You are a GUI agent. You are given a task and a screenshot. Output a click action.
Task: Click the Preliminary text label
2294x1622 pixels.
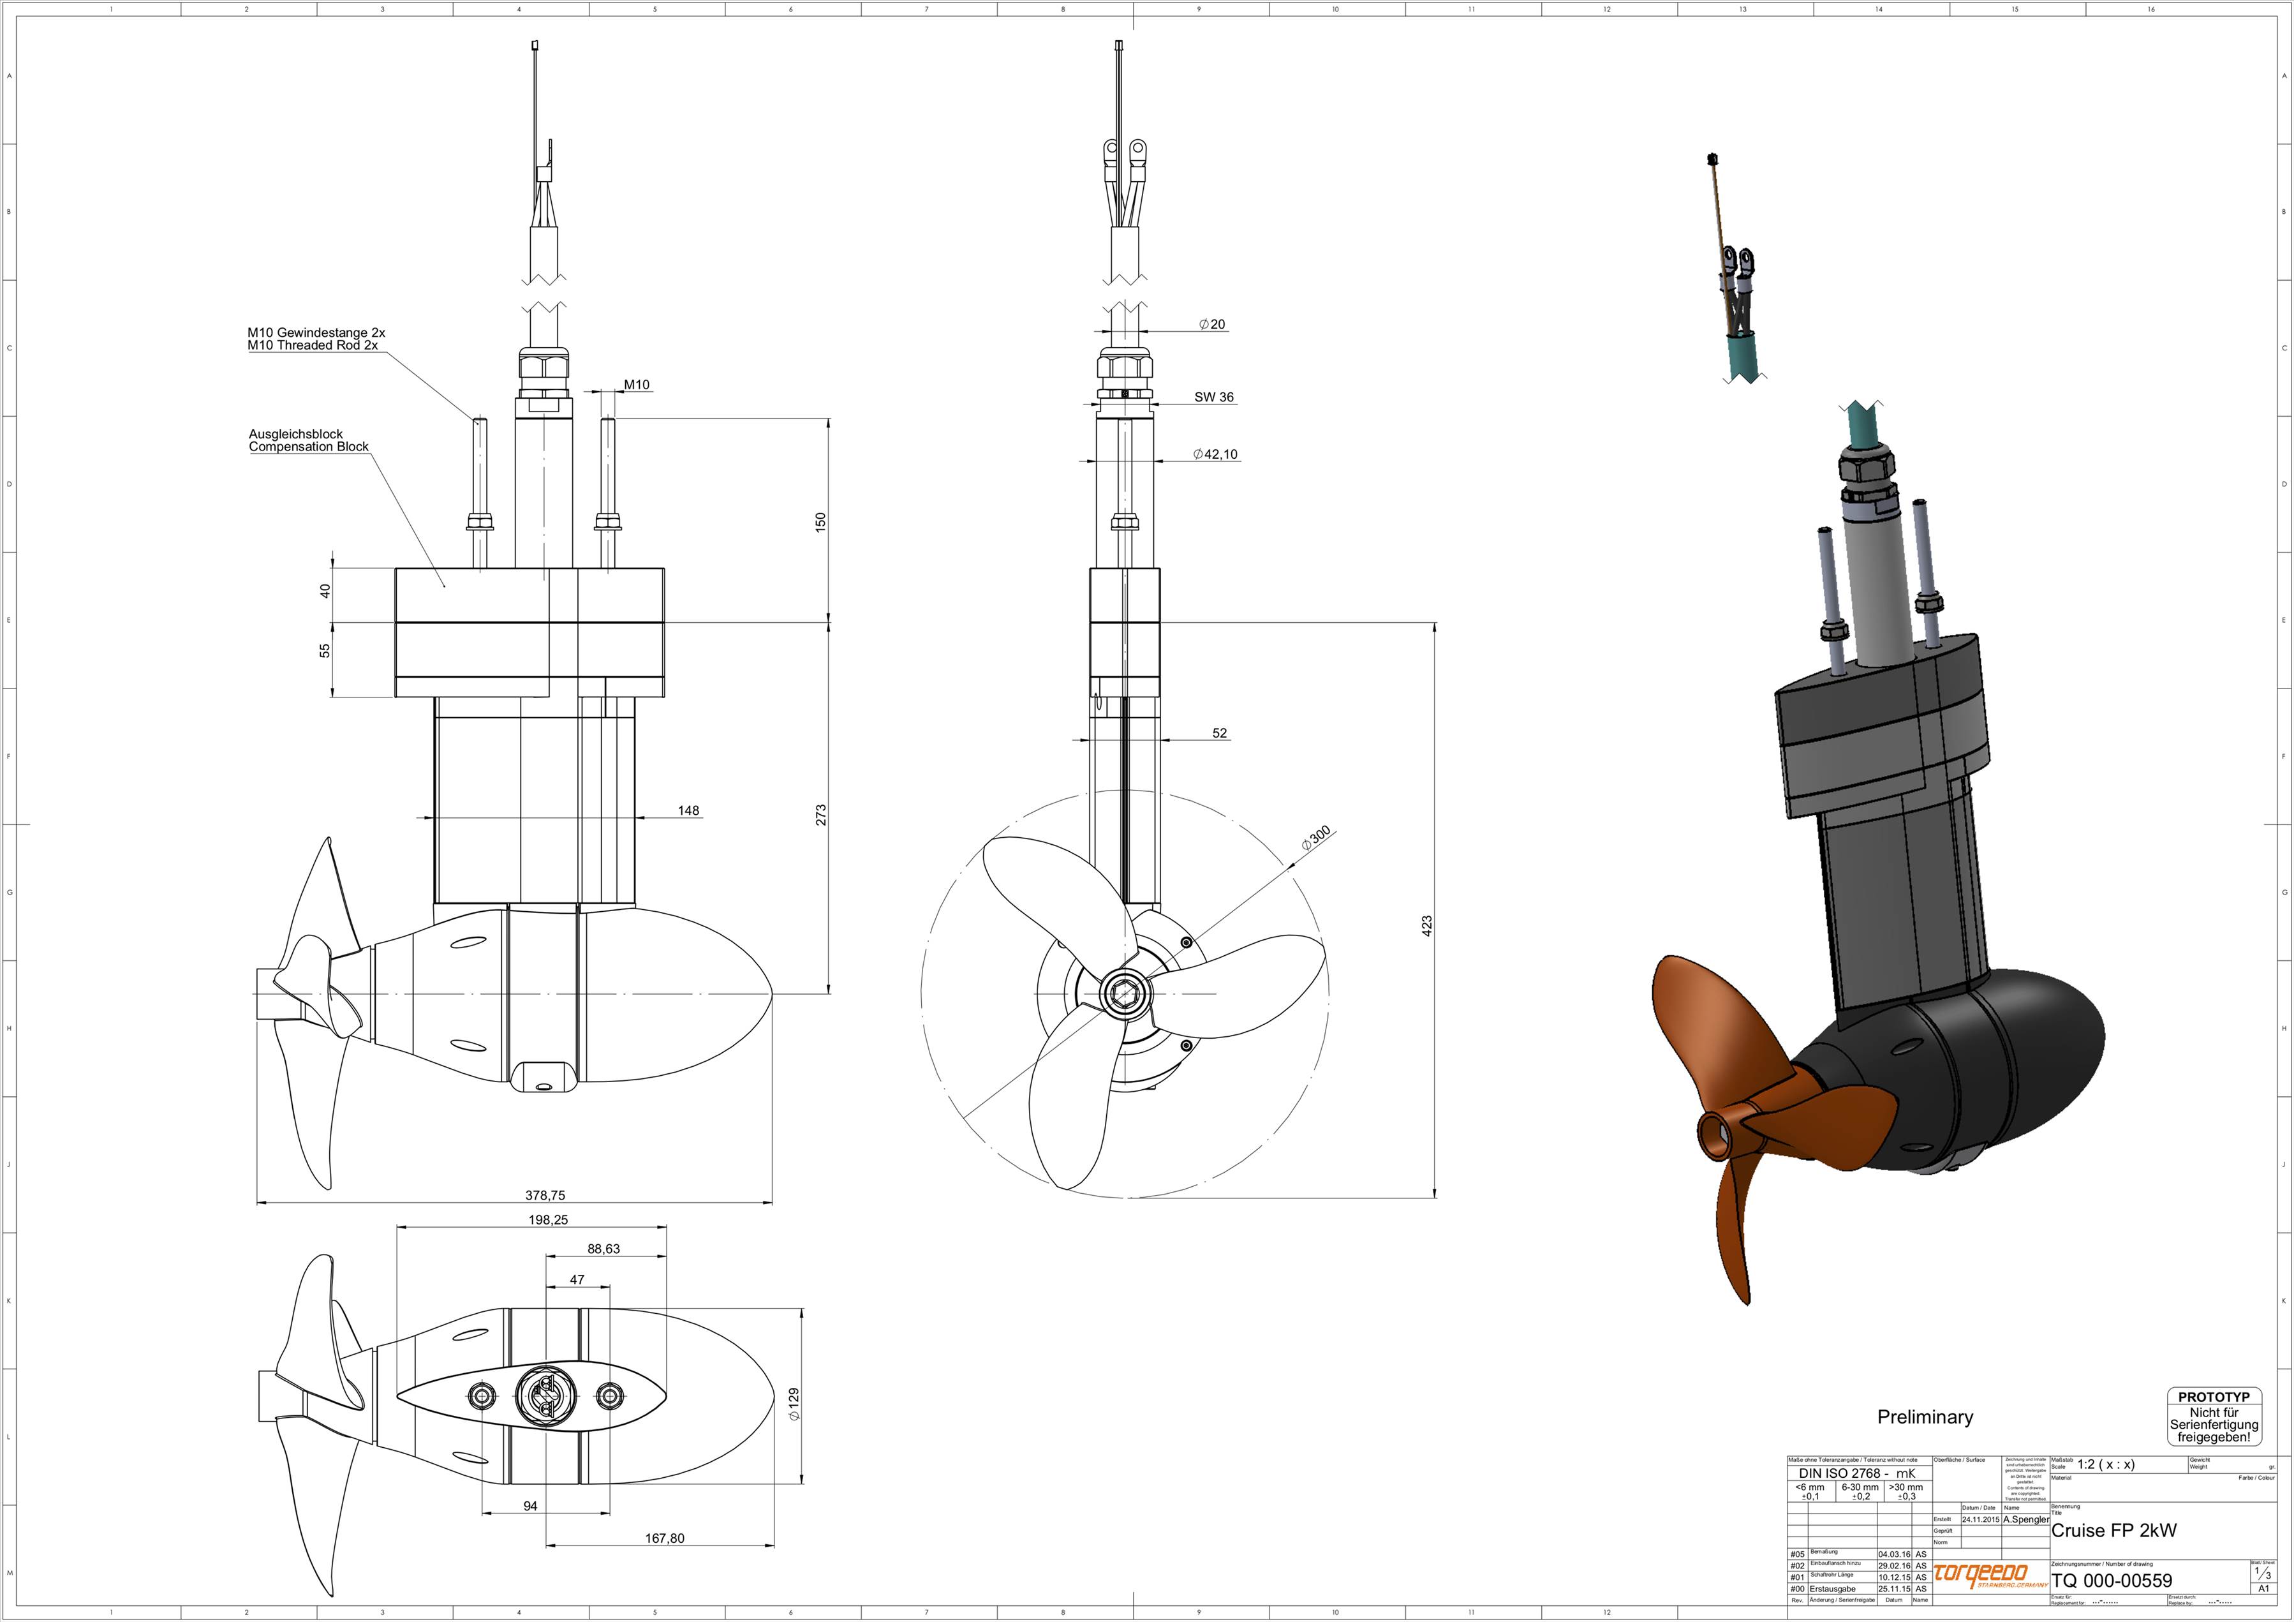[x=1925, y=1417]
